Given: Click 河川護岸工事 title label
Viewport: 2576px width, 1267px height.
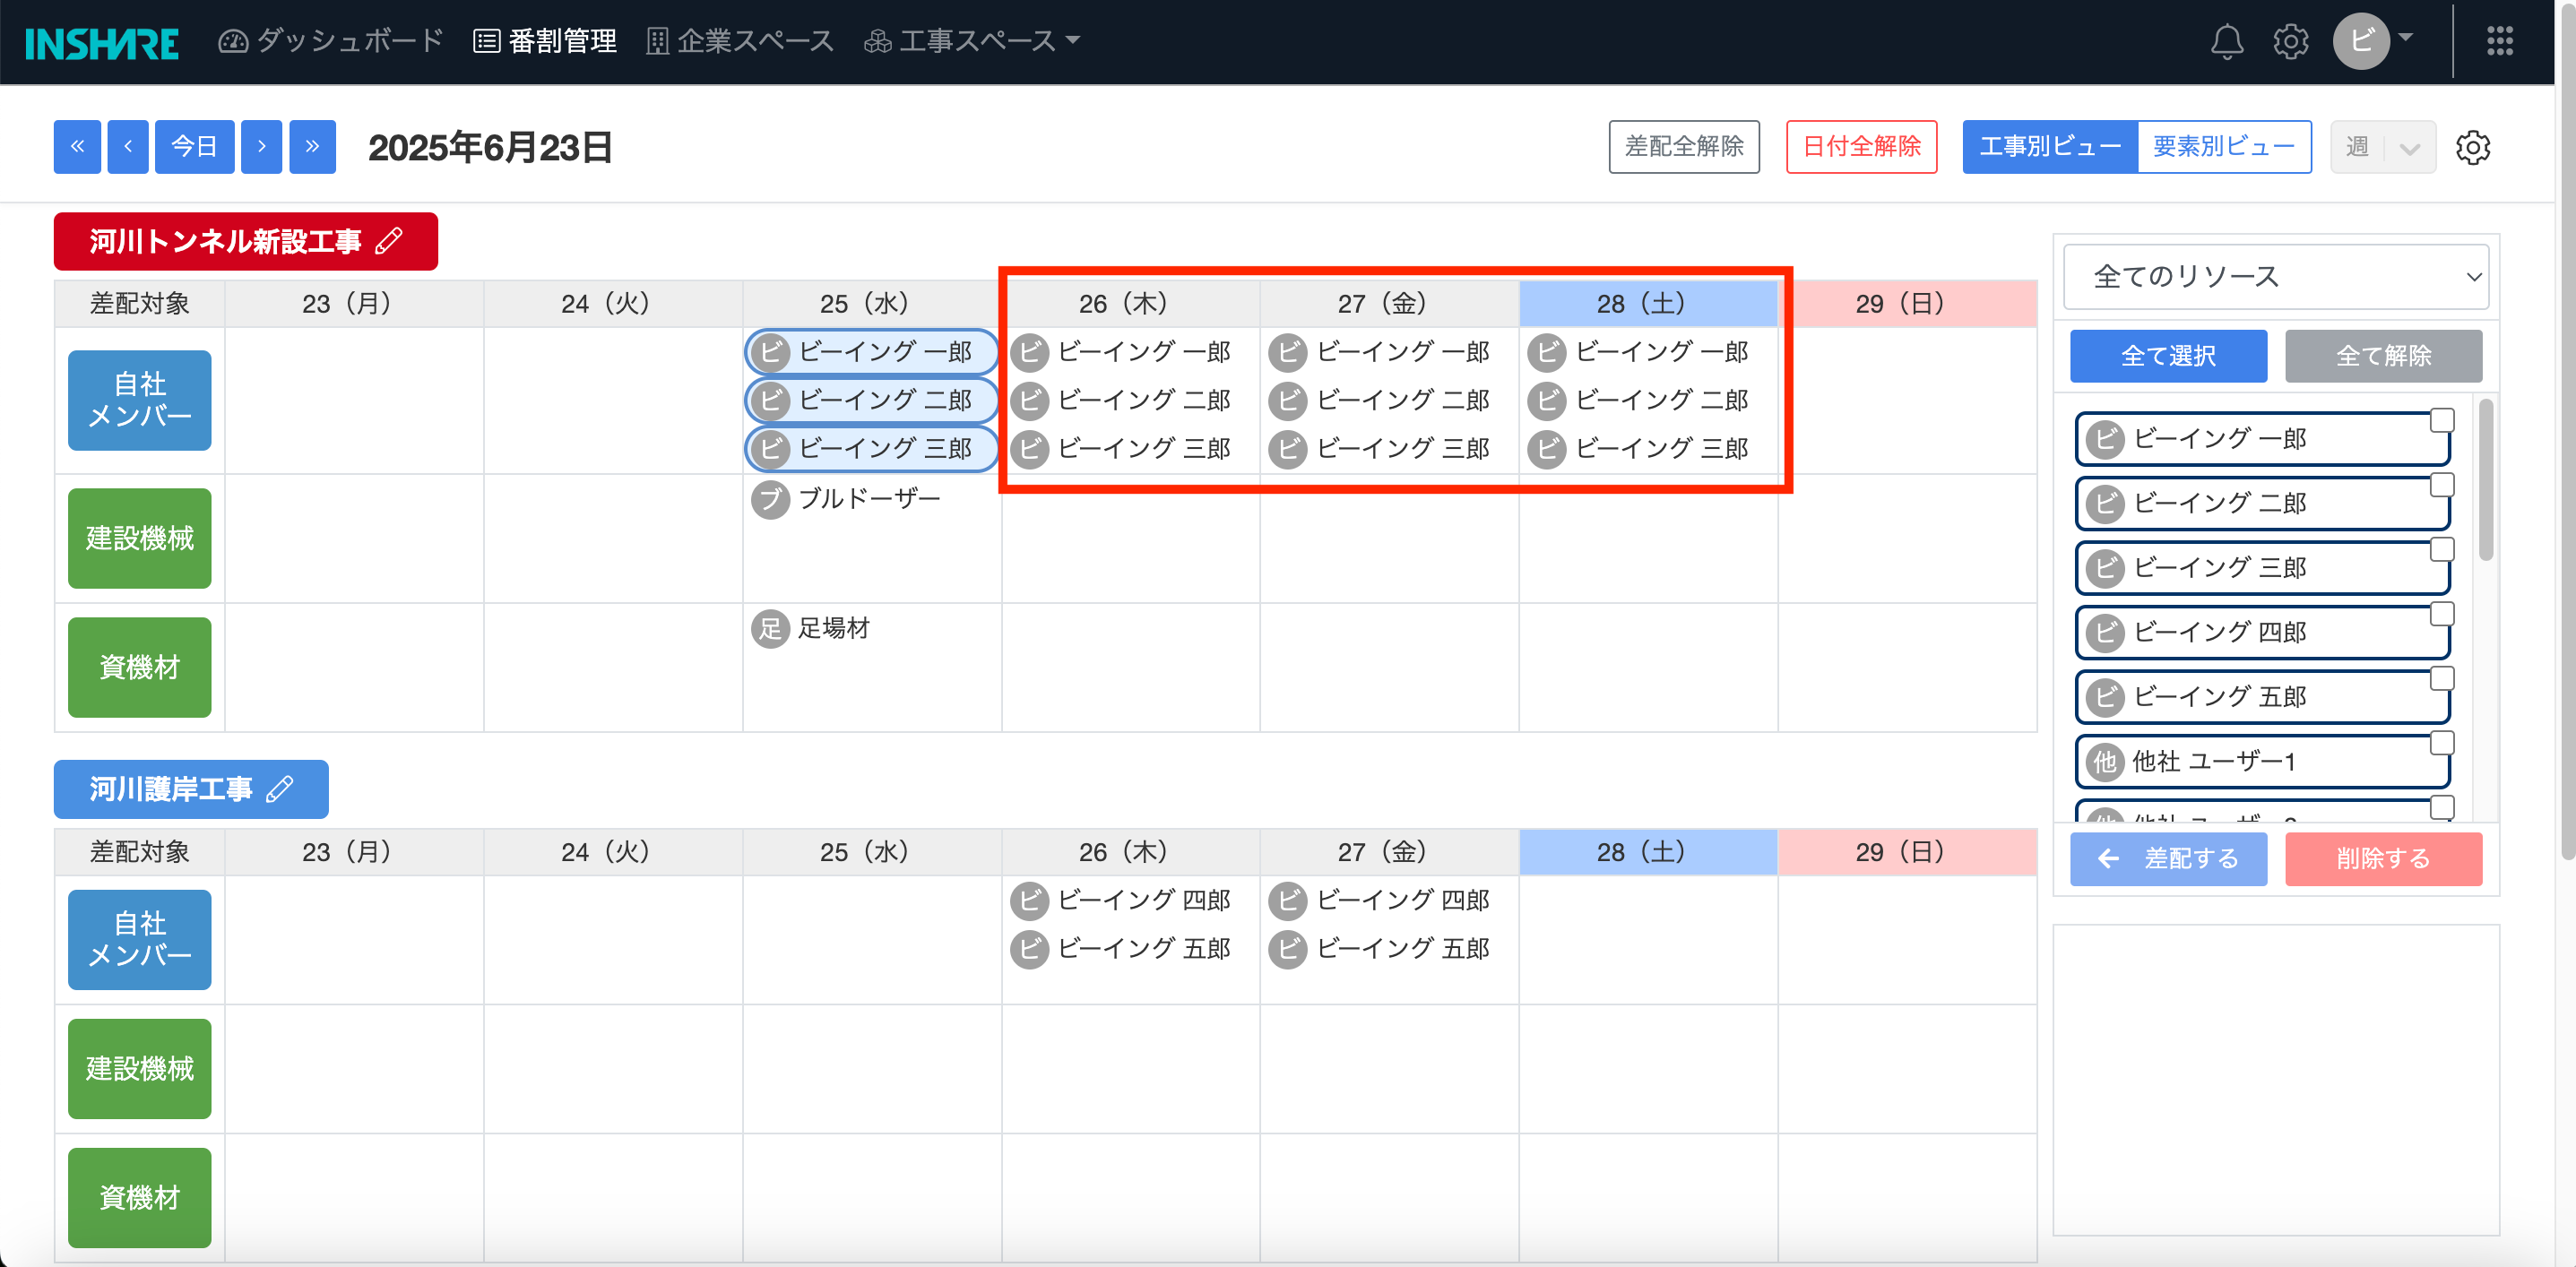Looking at the screenshot, I should pos(171,789).
